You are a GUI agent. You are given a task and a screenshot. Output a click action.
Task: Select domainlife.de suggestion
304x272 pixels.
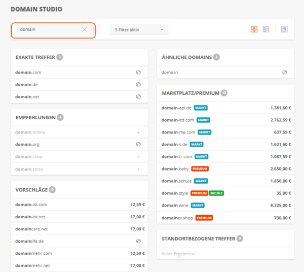[x=79, y=241]
